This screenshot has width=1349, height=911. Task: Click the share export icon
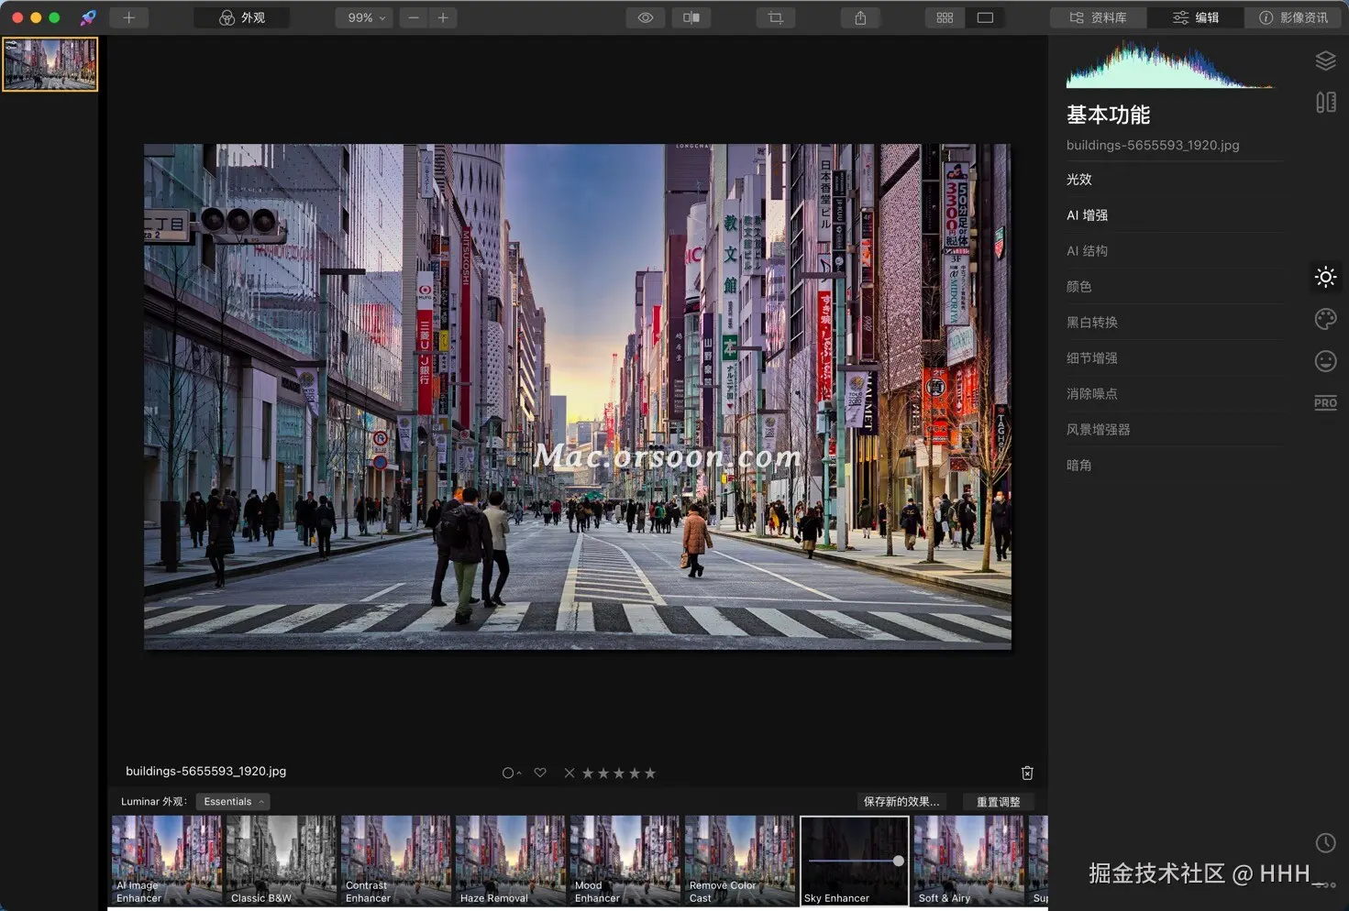point(860,17)
